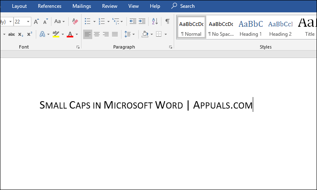Image resolution: width=317 pixels, height=190 pixels.
Task: Align text left
Action: [x=88, y=34]
